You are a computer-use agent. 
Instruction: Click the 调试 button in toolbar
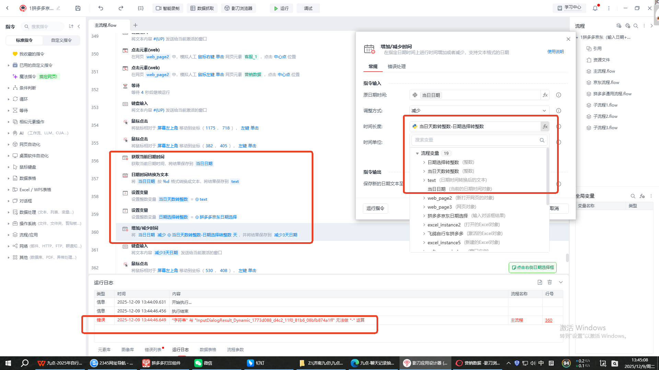point(308,8)
